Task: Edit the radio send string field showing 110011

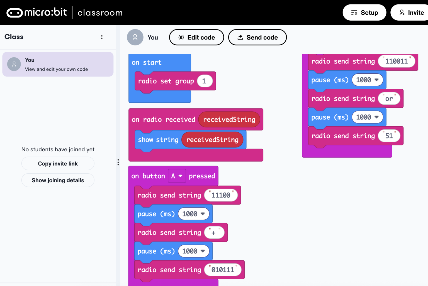Action: (396, 61)
